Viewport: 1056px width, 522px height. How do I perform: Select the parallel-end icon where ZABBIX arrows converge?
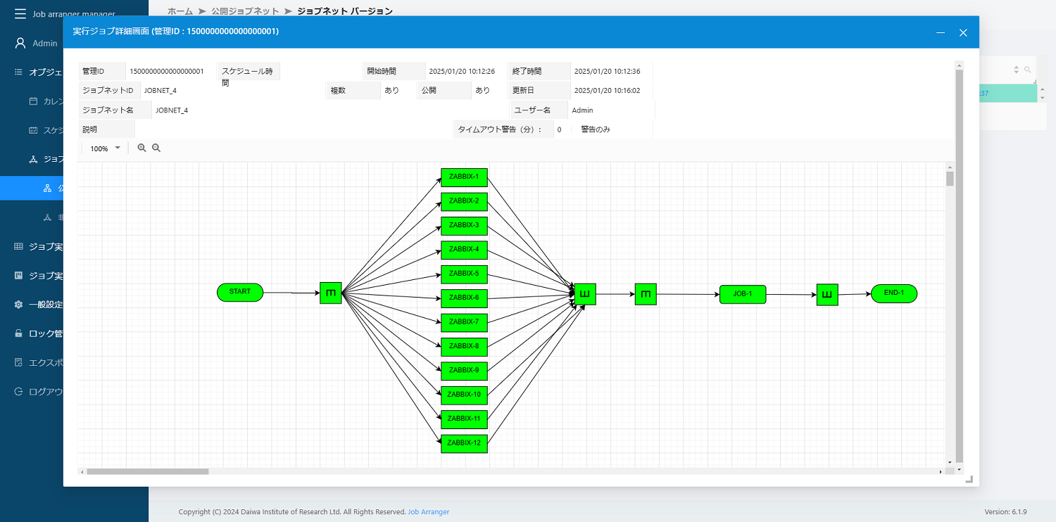(585, 294)
